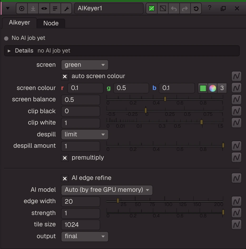
Task: Open the colour wheel picker button
Action: click(x=213, y=88)
